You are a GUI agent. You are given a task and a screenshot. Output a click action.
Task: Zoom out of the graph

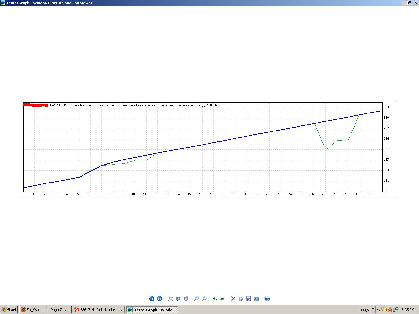click(204, 299)
